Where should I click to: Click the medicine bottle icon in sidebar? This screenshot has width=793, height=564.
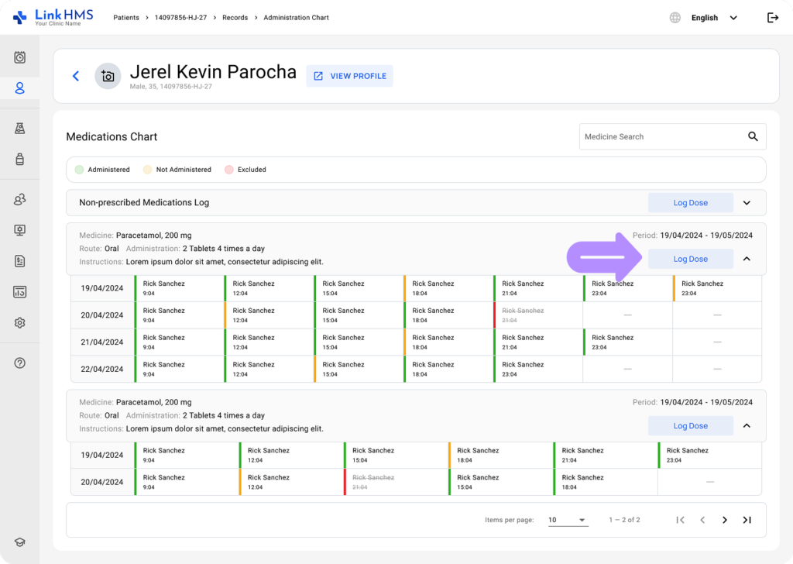[x=20, y=159]
